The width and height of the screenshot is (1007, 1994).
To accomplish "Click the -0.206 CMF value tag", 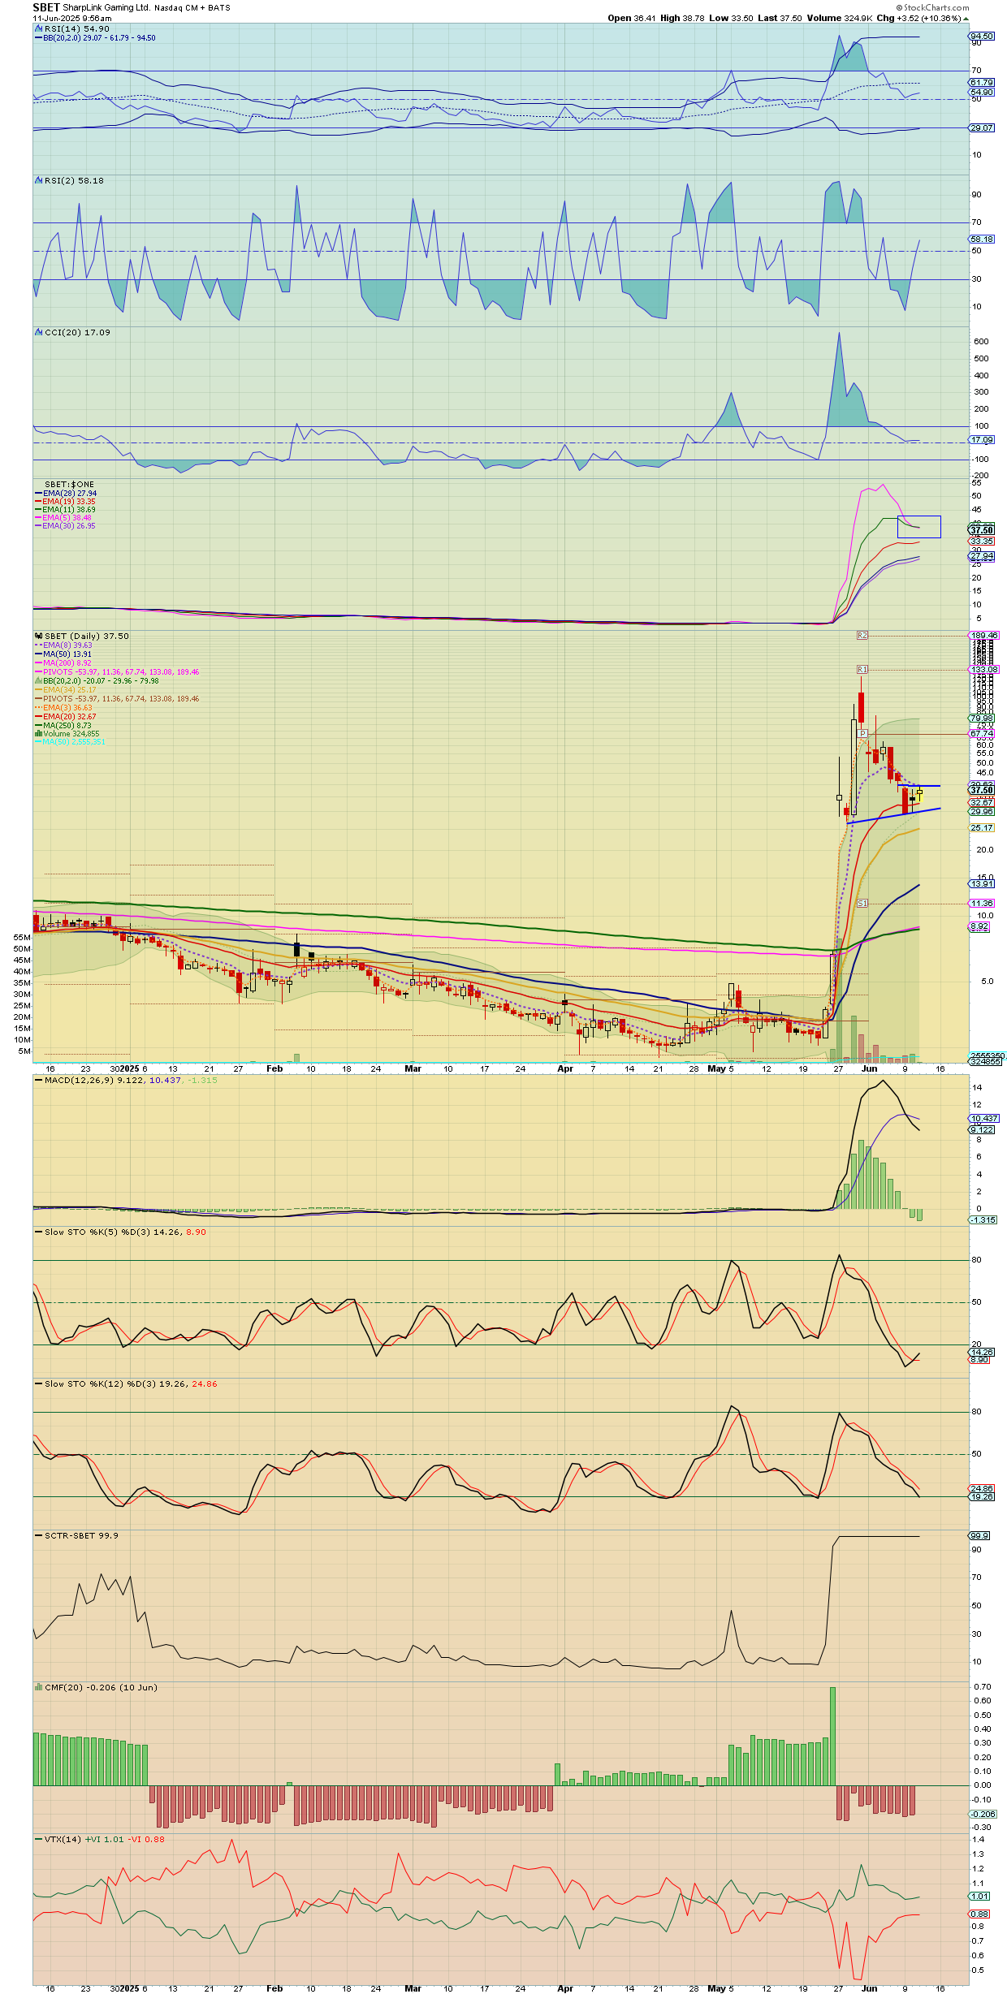I will click(x=983, y=1814).
